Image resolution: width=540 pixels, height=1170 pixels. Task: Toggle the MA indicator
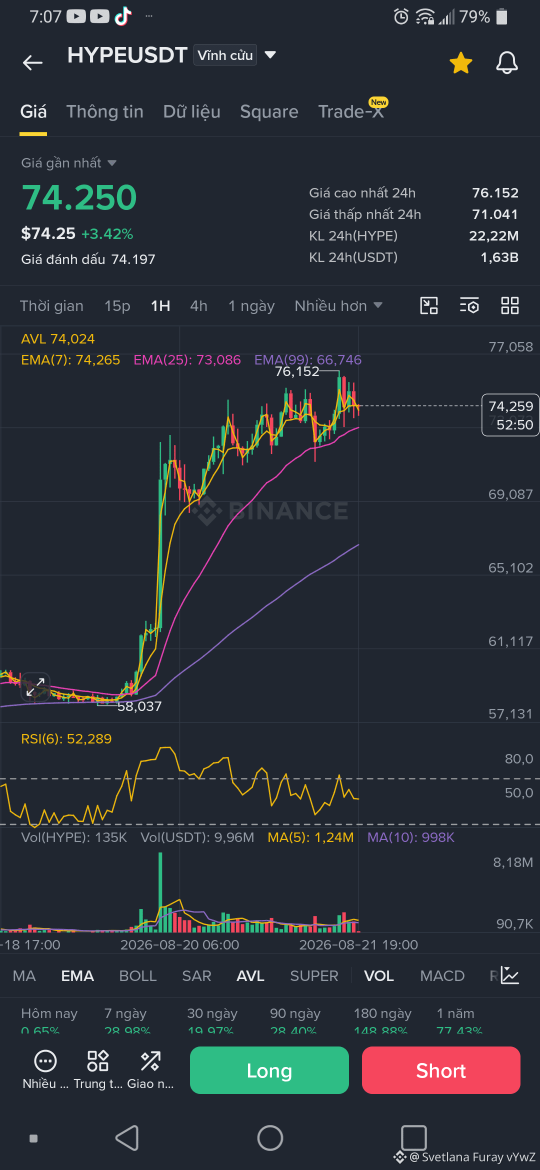click(24, 976)
